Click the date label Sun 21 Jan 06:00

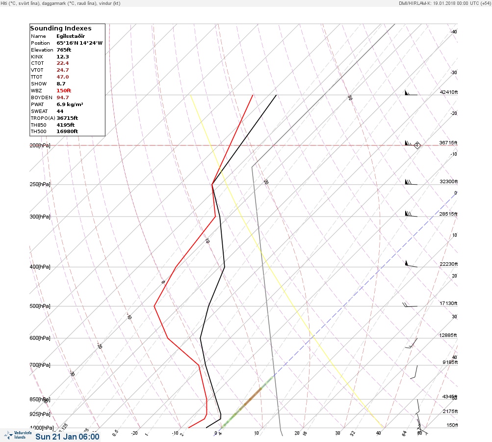[67, 437]
